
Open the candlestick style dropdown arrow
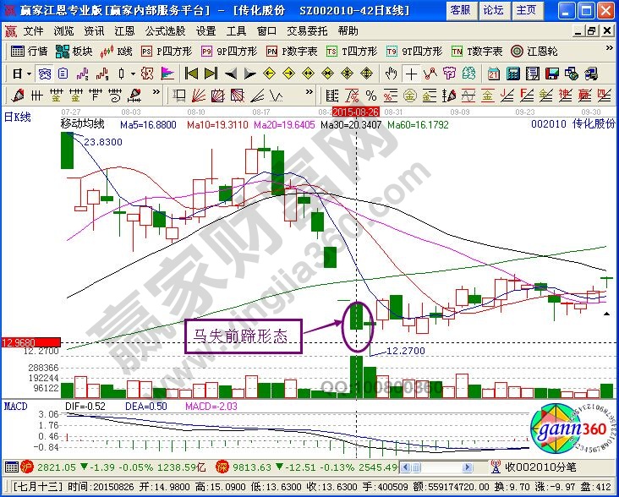pos(134,74)
